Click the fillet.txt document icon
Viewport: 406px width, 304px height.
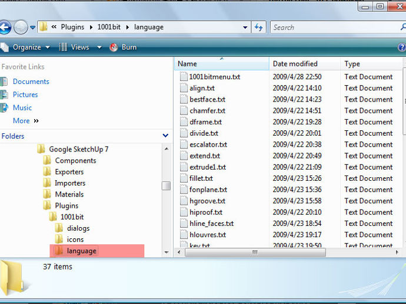point(184,178)
